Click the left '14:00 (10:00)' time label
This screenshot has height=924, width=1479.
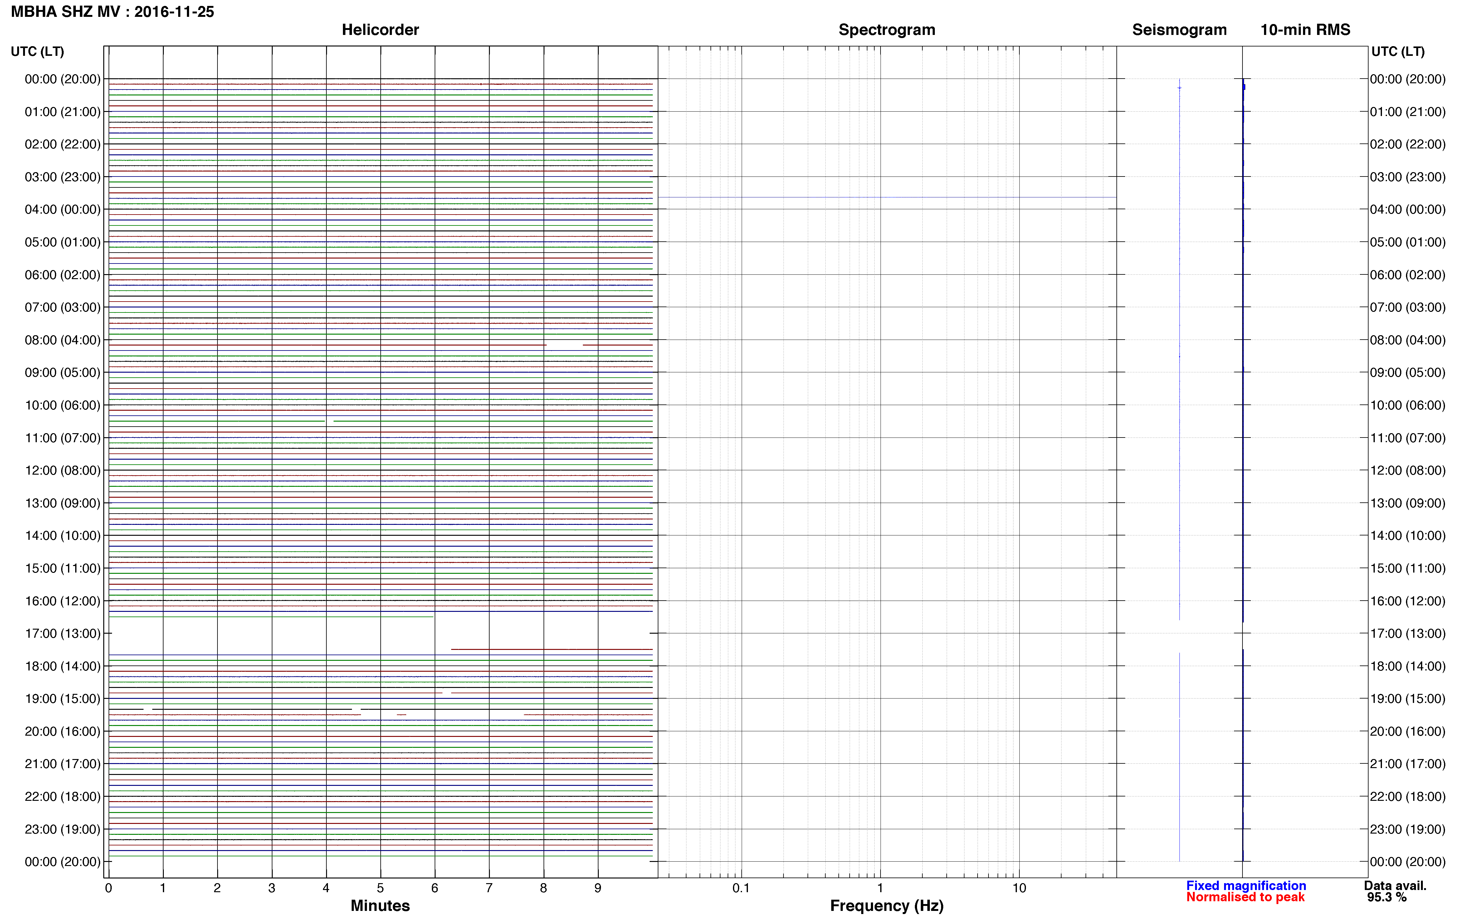tap(62, 536)
